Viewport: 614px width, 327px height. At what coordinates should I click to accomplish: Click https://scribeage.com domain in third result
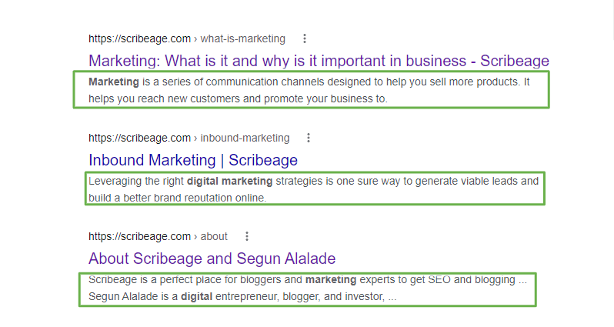pyautogui.click(x=139, y=236)
